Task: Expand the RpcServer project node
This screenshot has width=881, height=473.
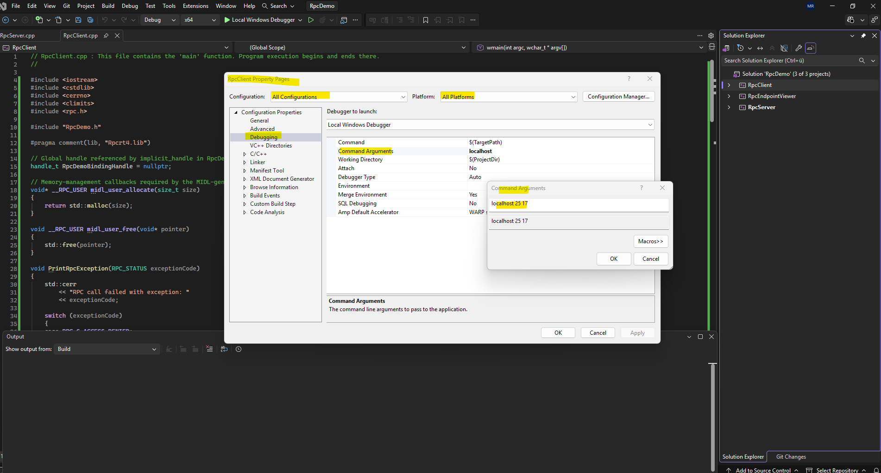Action: coord(729,107)
